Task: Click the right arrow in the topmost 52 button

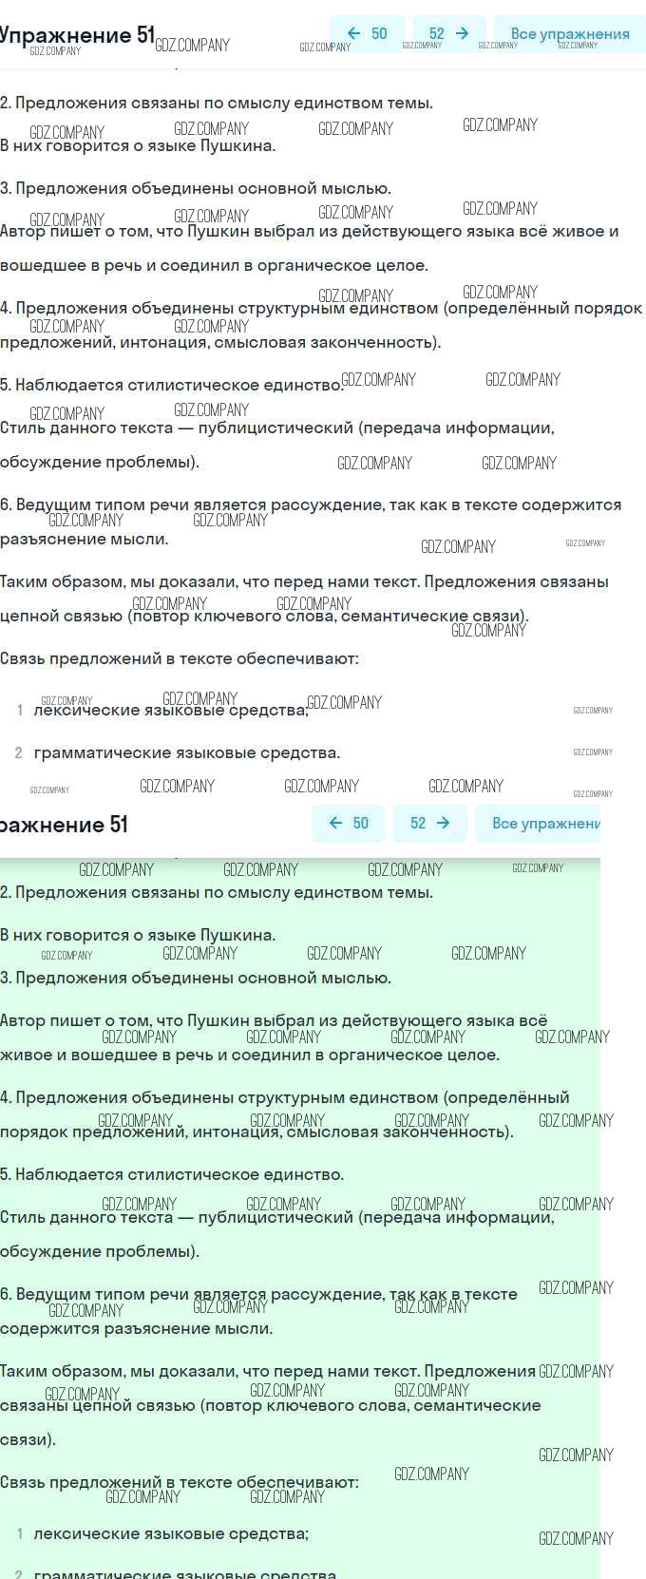Action: tap(463, 33)
